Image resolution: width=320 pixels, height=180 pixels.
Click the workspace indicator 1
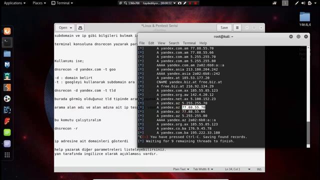click(285, 3)
